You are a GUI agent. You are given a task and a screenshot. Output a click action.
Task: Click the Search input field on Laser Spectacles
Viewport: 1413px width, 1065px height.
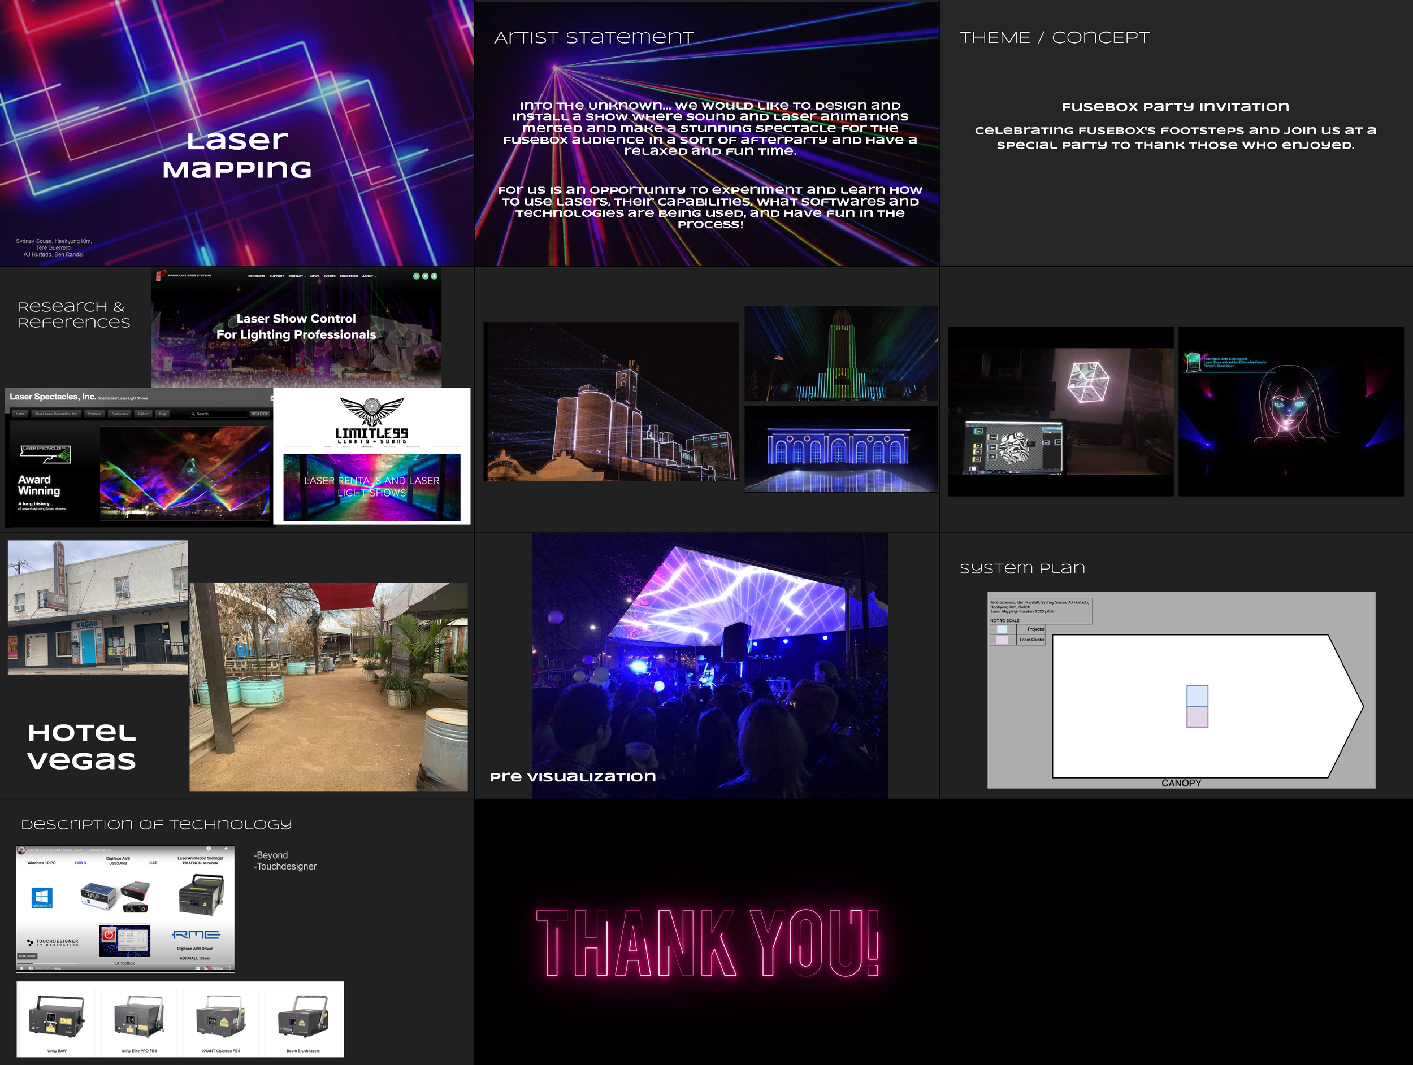219,414
